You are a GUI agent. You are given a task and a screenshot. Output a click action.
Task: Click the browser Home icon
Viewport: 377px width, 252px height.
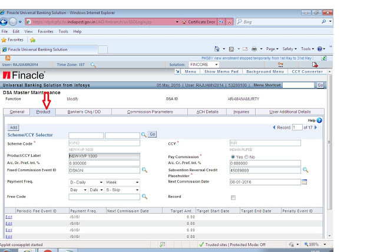click(x=217, y=49)
